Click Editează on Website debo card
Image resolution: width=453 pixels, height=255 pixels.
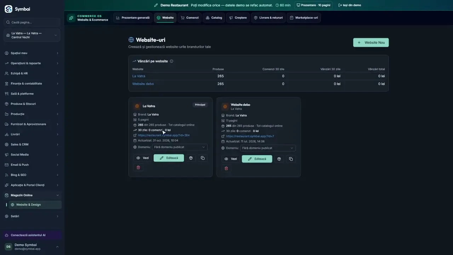click(257, 159)
